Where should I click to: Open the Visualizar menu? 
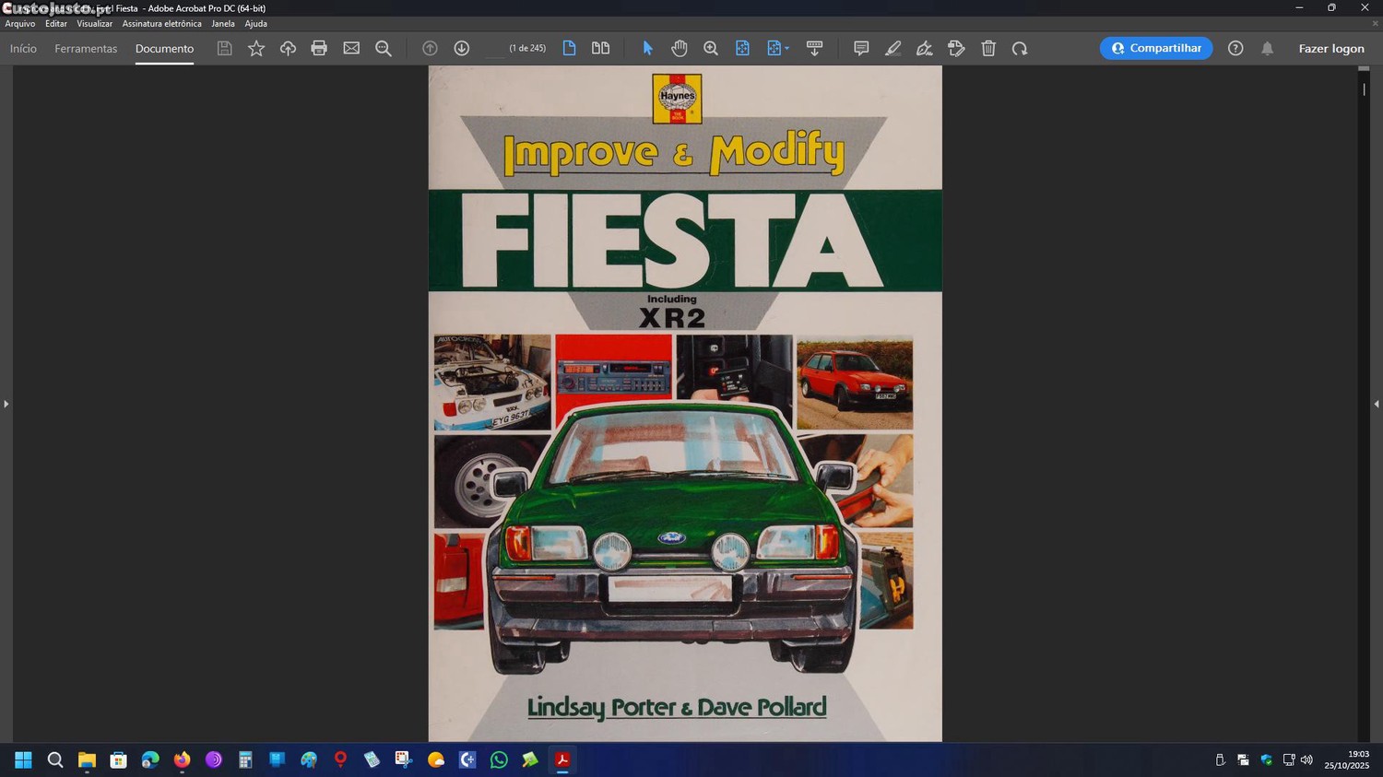click(94, 24)
